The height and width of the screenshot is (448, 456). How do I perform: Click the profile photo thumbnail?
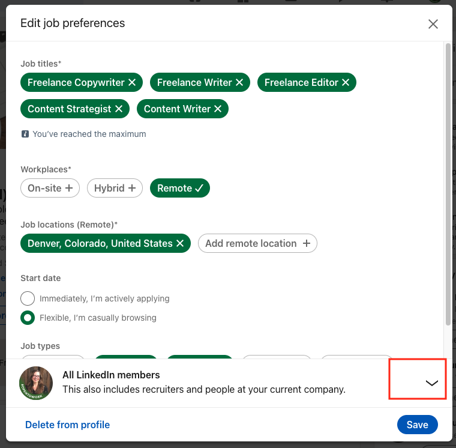[36, 383]
